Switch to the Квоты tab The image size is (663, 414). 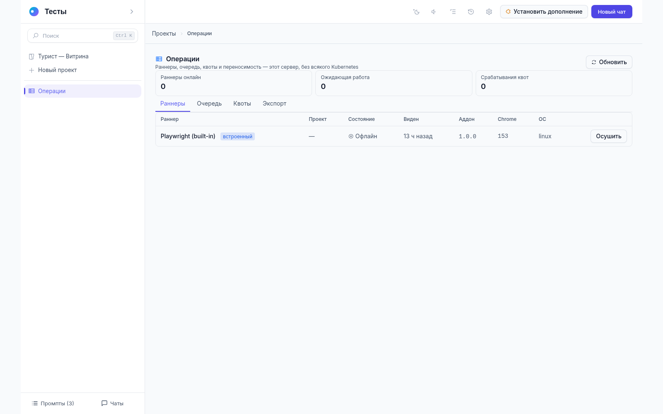pyautogui.click(x=242, y=103)
